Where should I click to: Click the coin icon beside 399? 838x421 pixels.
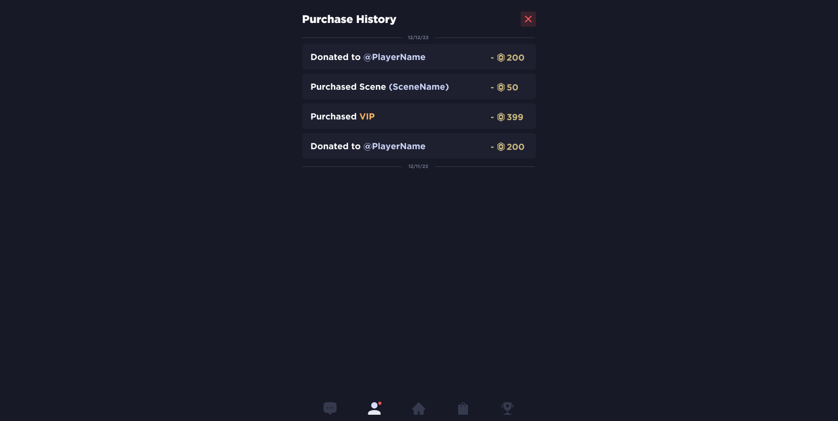click(x=501, y=117)
